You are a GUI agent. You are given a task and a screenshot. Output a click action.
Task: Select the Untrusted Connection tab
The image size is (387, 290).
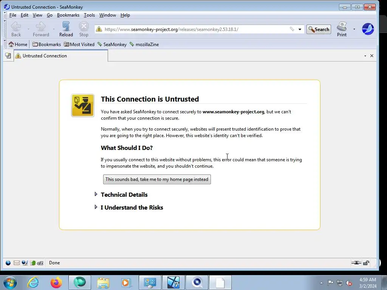coord(61,56)
